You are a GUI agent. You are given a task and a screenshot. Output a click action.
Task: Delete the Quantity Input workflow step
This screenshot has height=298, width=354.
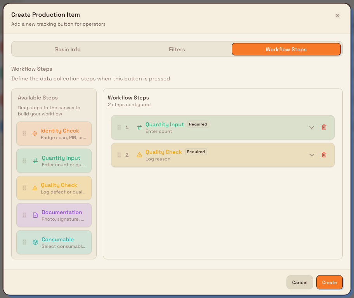[324, 127]
